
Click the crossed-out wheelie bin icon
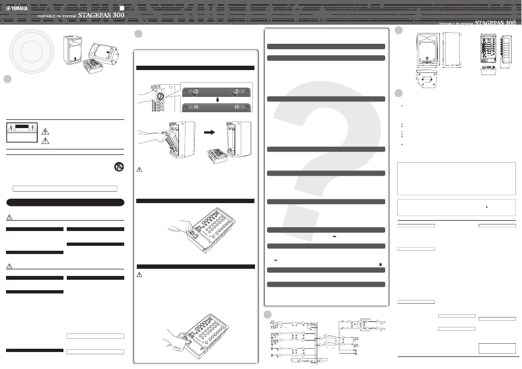point(119,167)
